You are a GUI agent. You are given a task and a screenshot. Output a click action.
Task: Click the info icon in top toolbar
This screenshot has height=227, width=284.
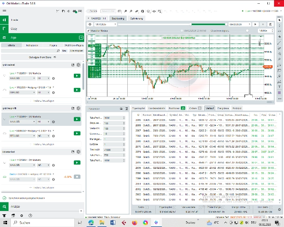coord(142,11)
